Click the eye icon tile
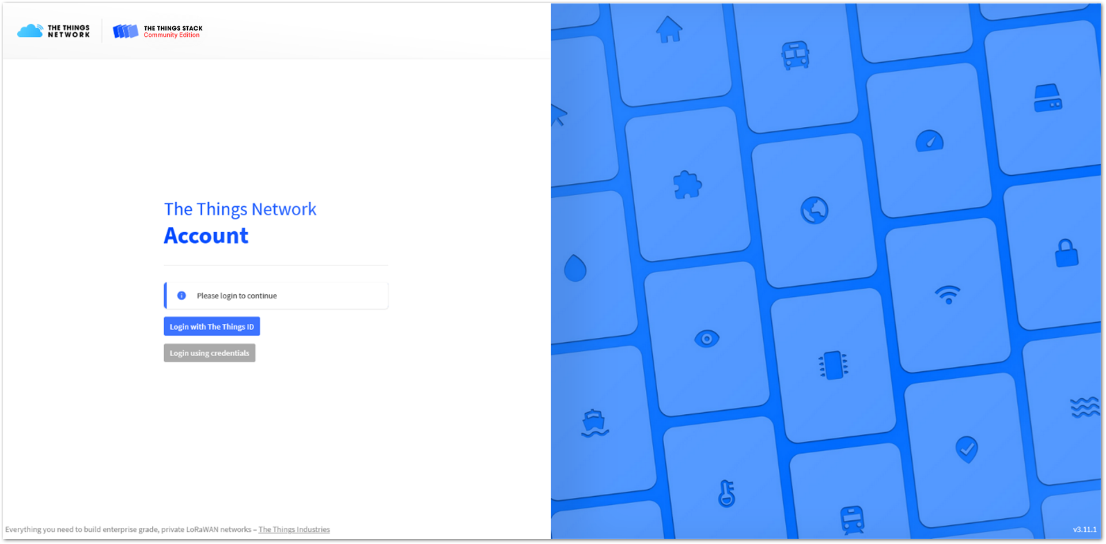Image resolution: width=1106 pixels, height=544 pixels. [x=707, y=339]
